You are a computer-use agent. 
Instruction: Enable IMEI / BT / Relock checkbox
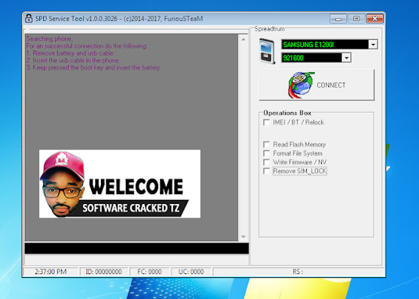266,123
